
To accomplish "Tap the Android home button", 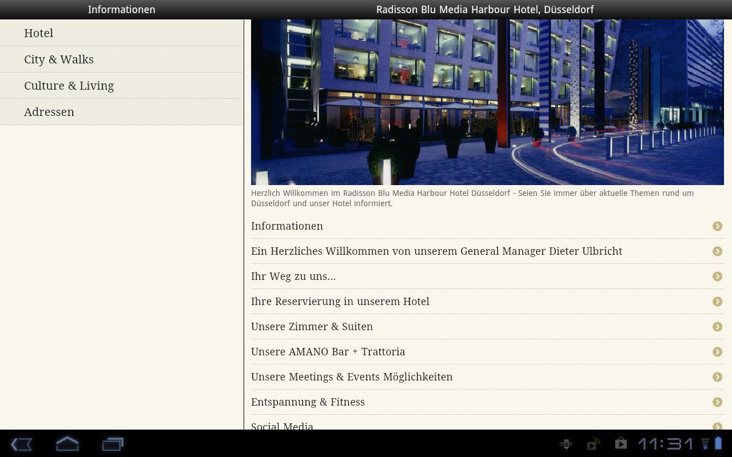I will tap(67, 444).
